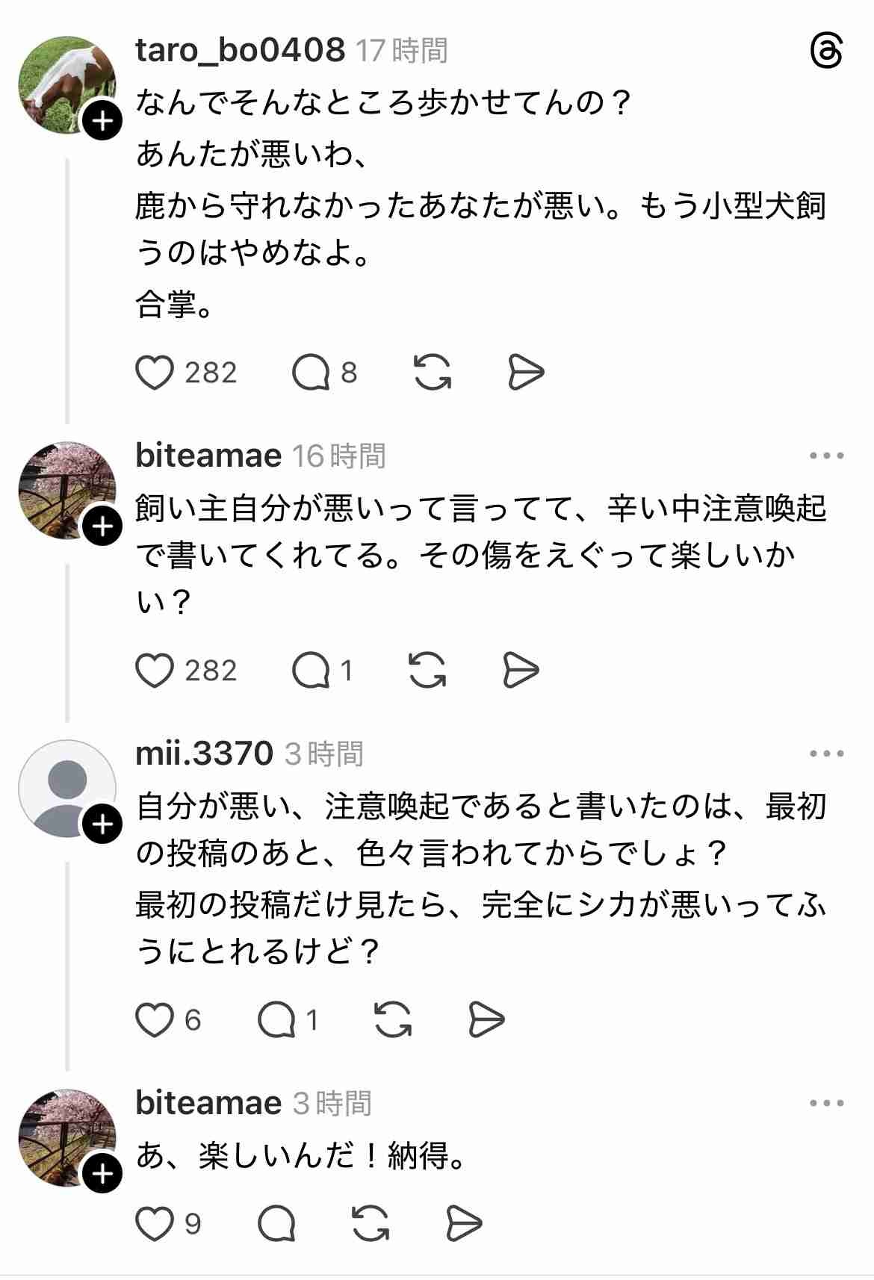
Task: Share taro_bo0408's comment via send icon
Action: click(526, 373)
